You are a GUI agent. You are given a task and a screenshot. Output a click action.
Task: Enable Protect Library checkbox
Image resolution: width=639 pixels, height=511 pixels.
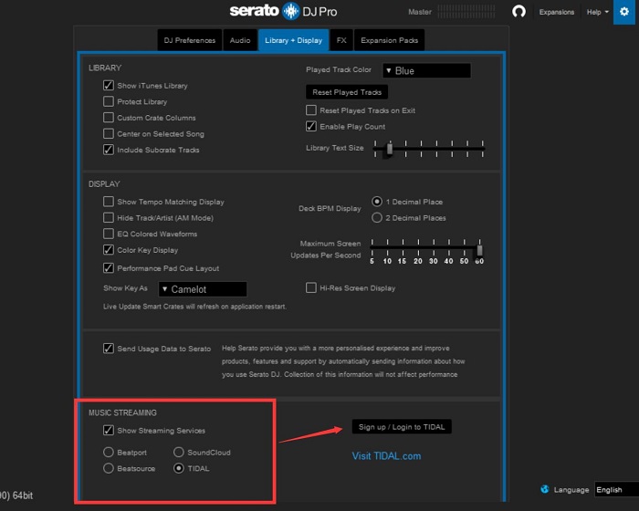108,101
